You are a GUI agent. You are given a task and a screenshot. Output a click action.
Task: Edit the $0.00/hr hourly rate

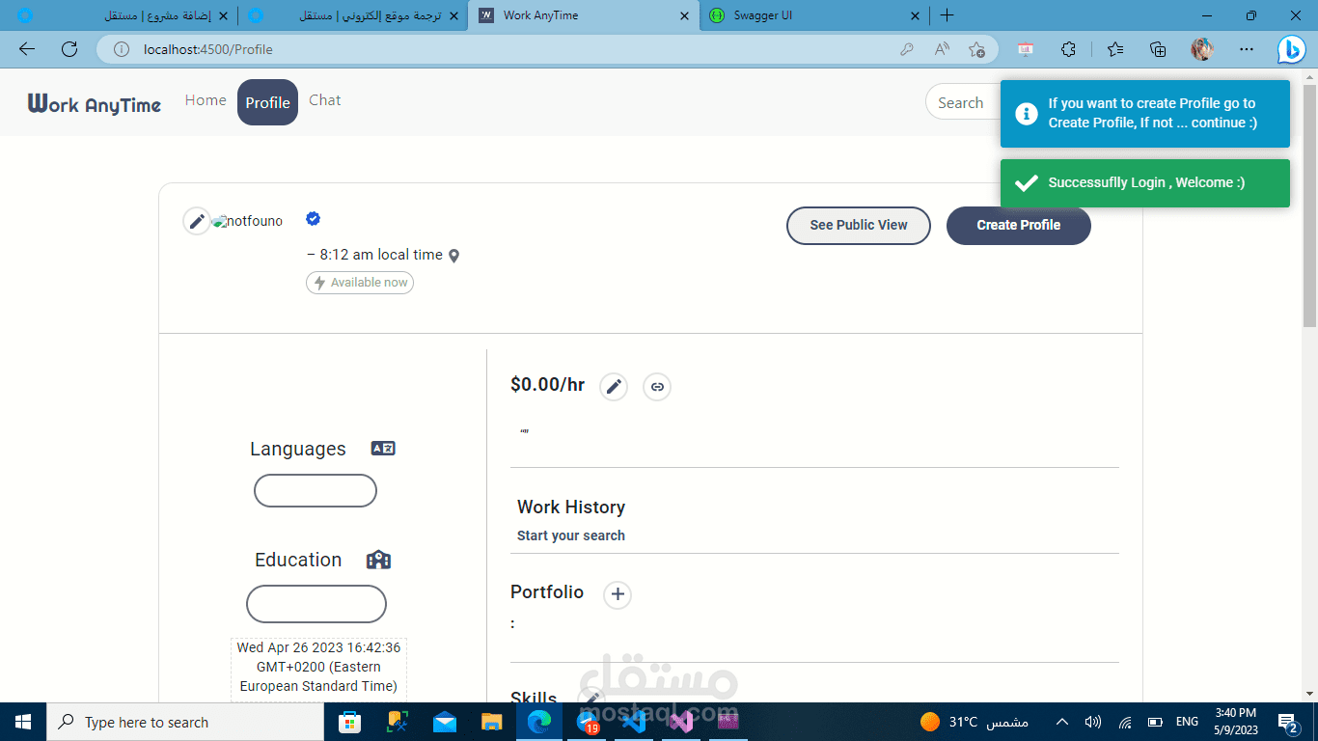pos(614,387)
